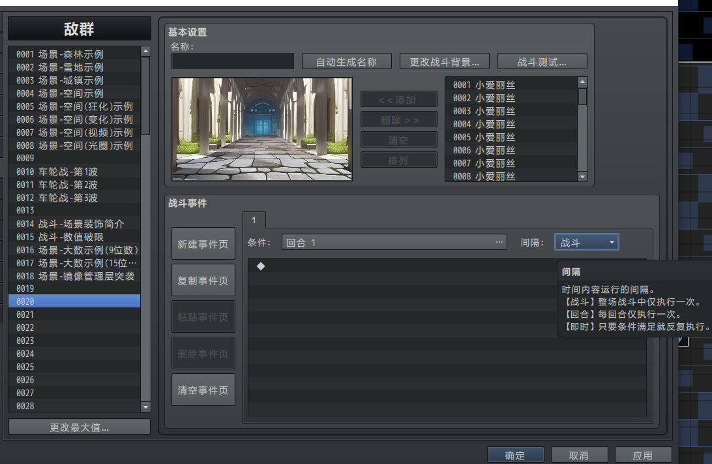Open 更改战斗背景 dialog
712x464 pixels.
[444, 62]
